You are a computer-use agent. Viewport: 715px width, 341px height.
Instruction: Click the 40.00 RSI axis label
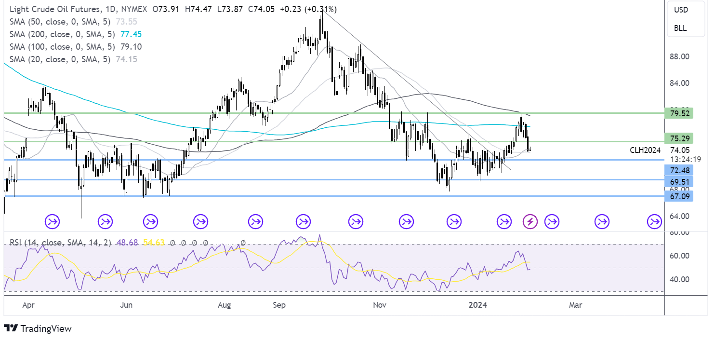pyautogui.click(x=679, y=279)
